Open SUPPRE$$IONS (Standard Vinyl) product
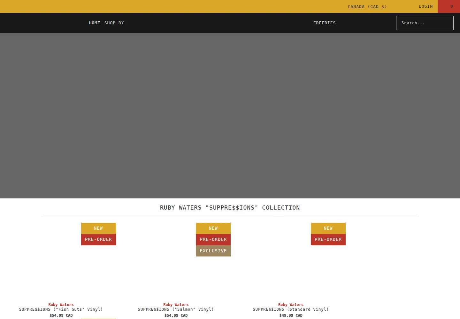Image resolution: width=460 pixels, height=319 pixels. 291,309
